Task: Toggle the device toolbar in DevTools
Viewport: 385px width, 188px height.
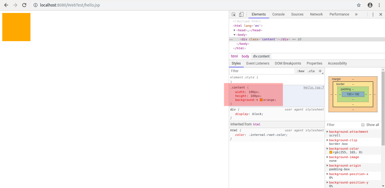Action: point(241,14)
